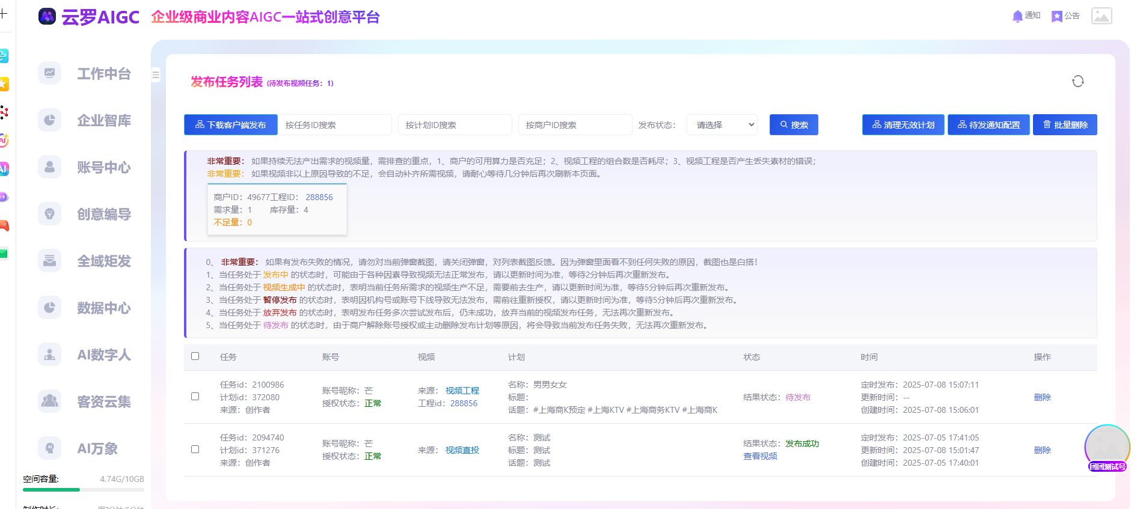Check the box for task 2100986
The image size is (1137, 509).
point(195,397)
